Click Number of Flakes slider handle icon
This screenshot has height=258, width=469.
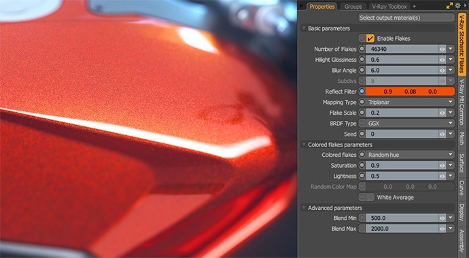click(442, 49)
